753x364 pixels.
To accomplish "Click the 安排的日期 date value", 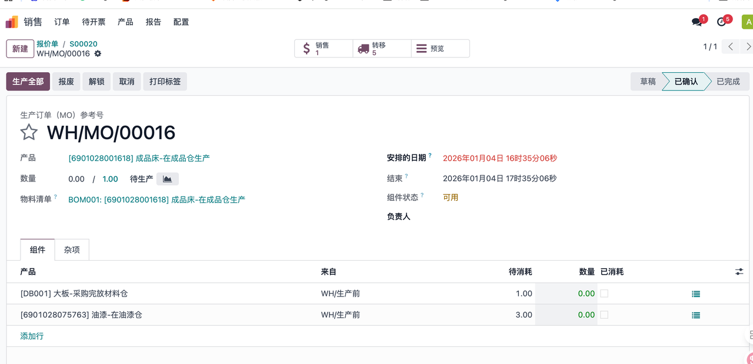I will tap(500, 159).
